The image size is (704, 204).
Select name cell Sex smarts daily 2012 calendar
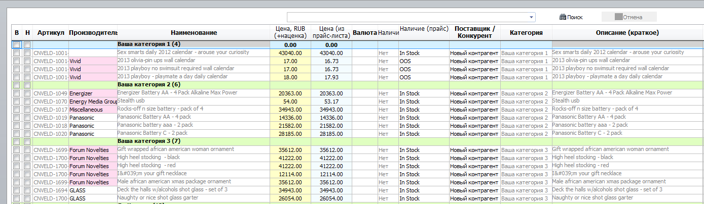[193, 53]
